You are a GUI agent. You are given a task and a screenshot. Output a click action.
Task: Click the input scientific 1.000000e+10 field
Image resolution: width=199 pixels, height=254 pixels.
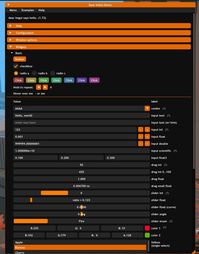coord(82,151)
